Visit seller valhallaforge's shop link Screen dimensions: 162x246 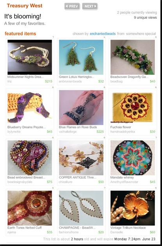(68, 132)
